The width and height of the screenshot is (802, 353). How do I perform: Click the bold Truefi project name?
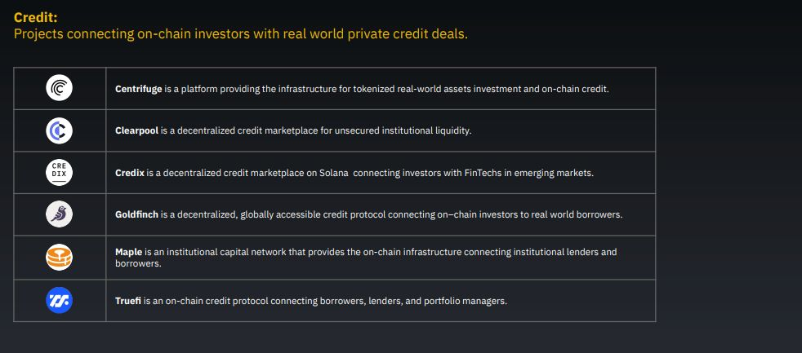click(130, 301)
